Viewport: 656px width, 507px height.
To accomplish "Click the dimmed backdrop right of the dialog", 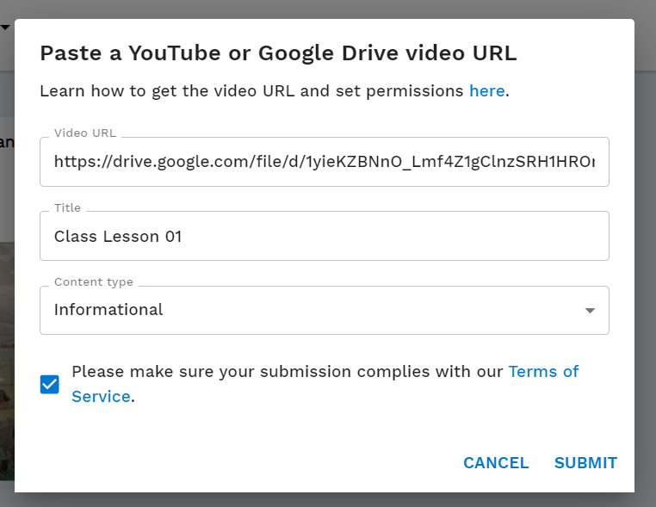I will coord(645,258).
